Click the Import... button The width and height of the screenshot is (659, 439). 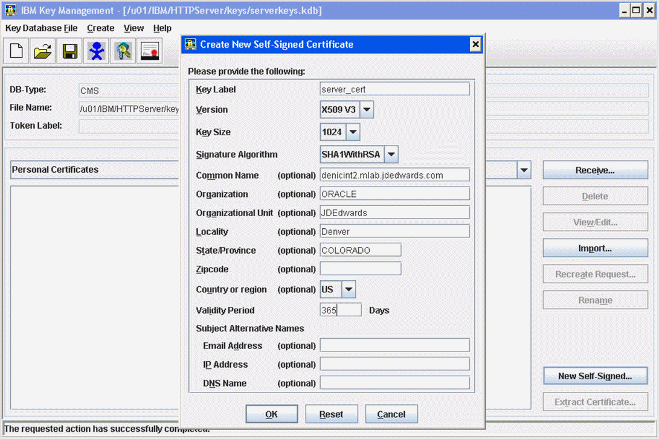click(595, 248)
